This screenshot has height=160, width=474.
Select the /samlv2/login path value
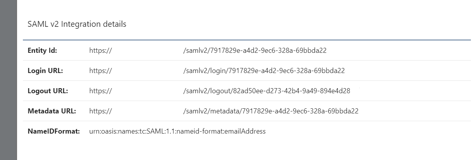264,71
